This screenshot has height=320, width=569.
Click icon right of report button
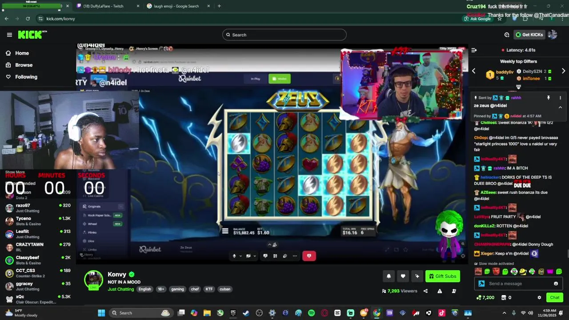[454, 291]
